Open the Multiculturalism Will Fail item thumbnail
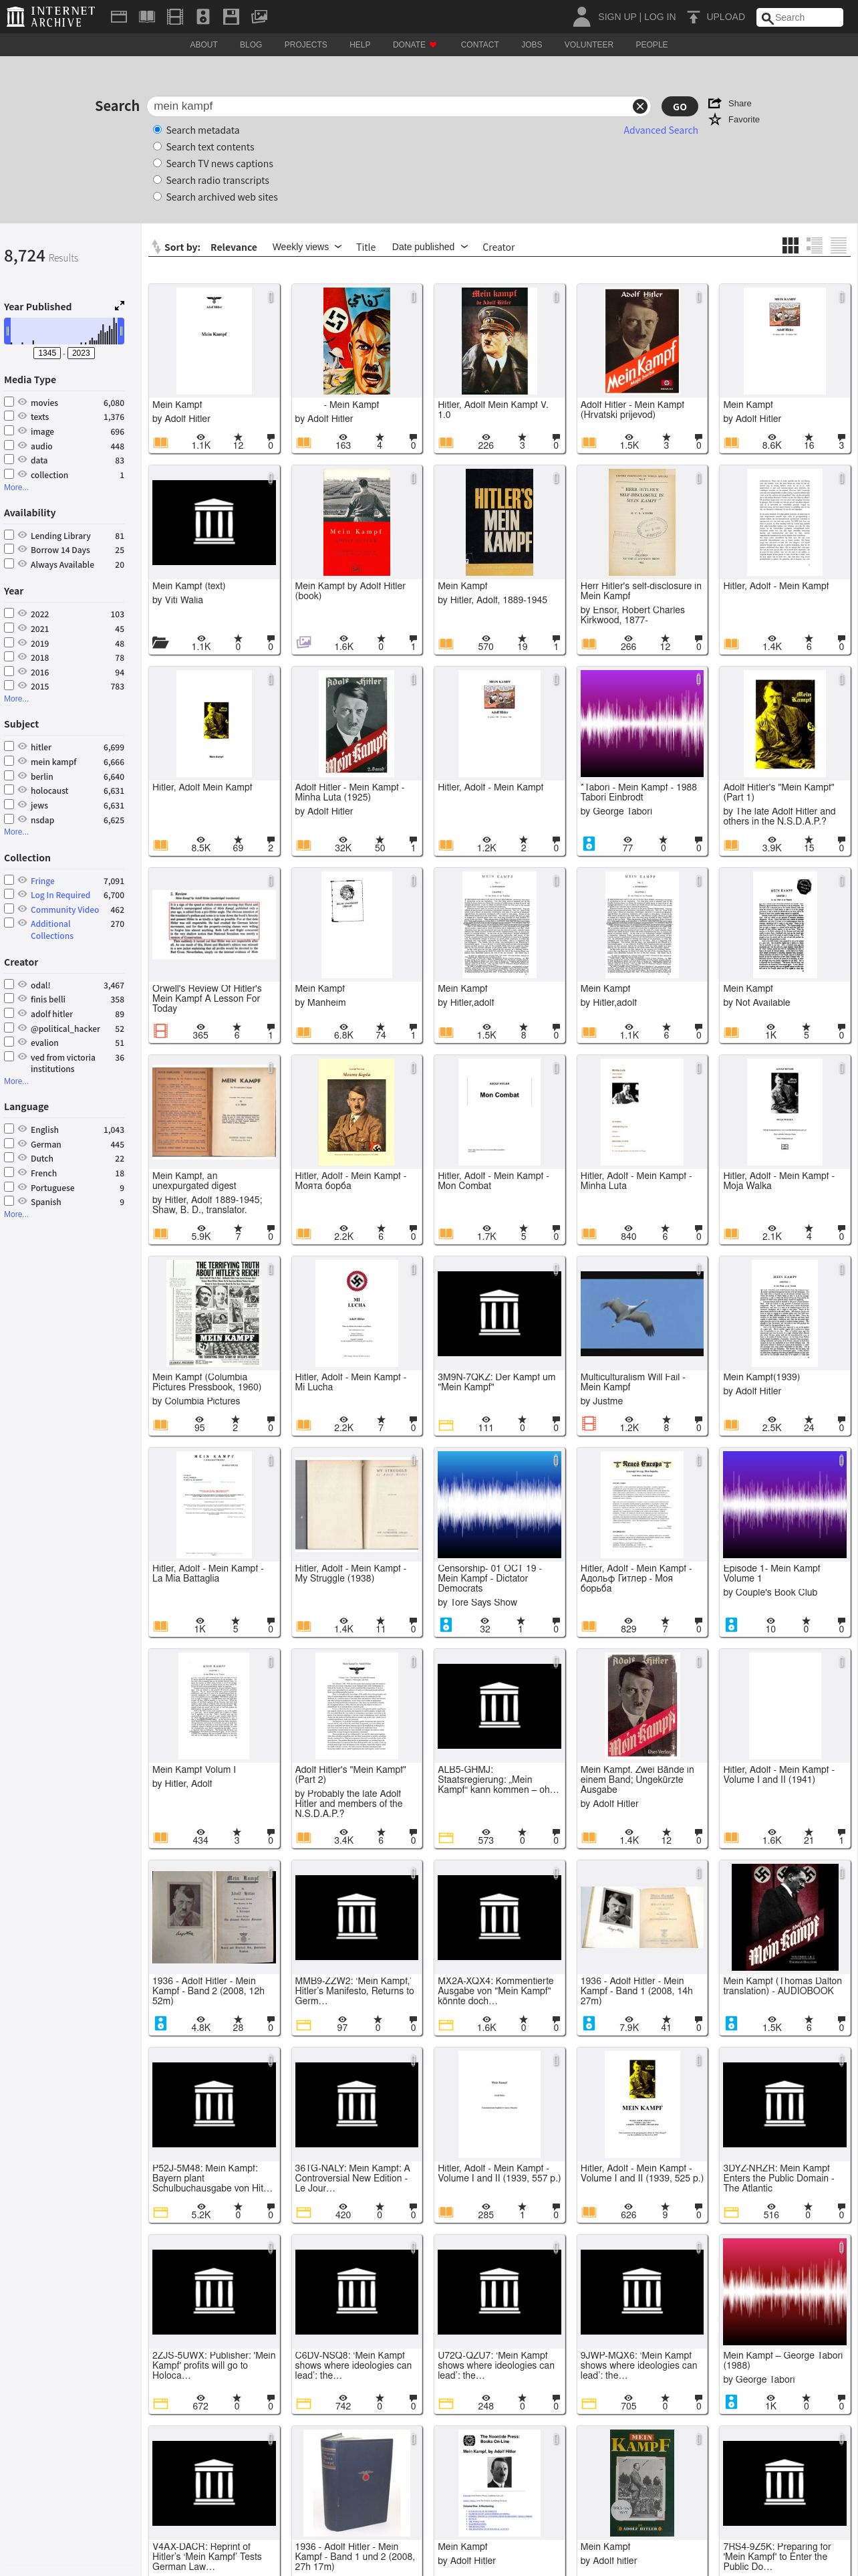858x2576 pixels. (641, 1313)
